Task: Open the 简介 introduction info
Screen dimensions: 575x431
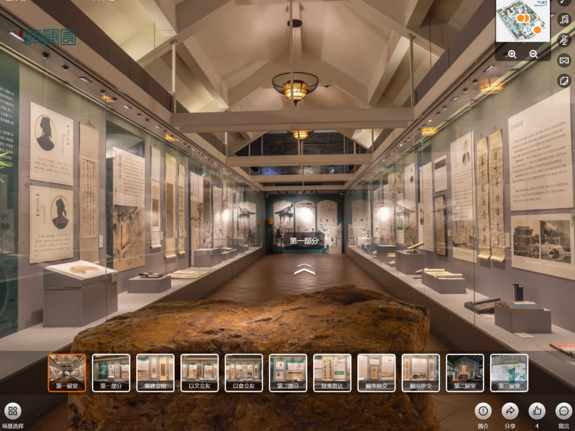Action: coord(483,411)
